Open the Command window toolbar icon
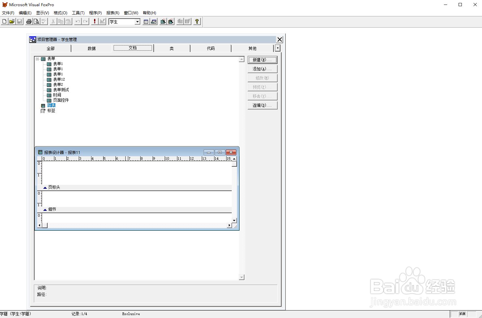This screenshot has width=482, height=318. 146,21
